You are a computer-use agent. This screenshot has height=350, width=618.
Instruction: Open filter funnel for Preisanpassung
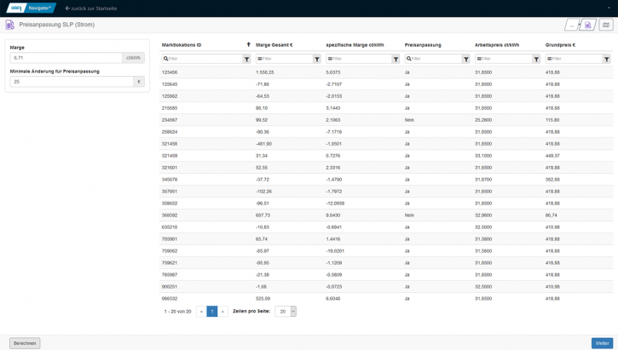coord(466,59)
